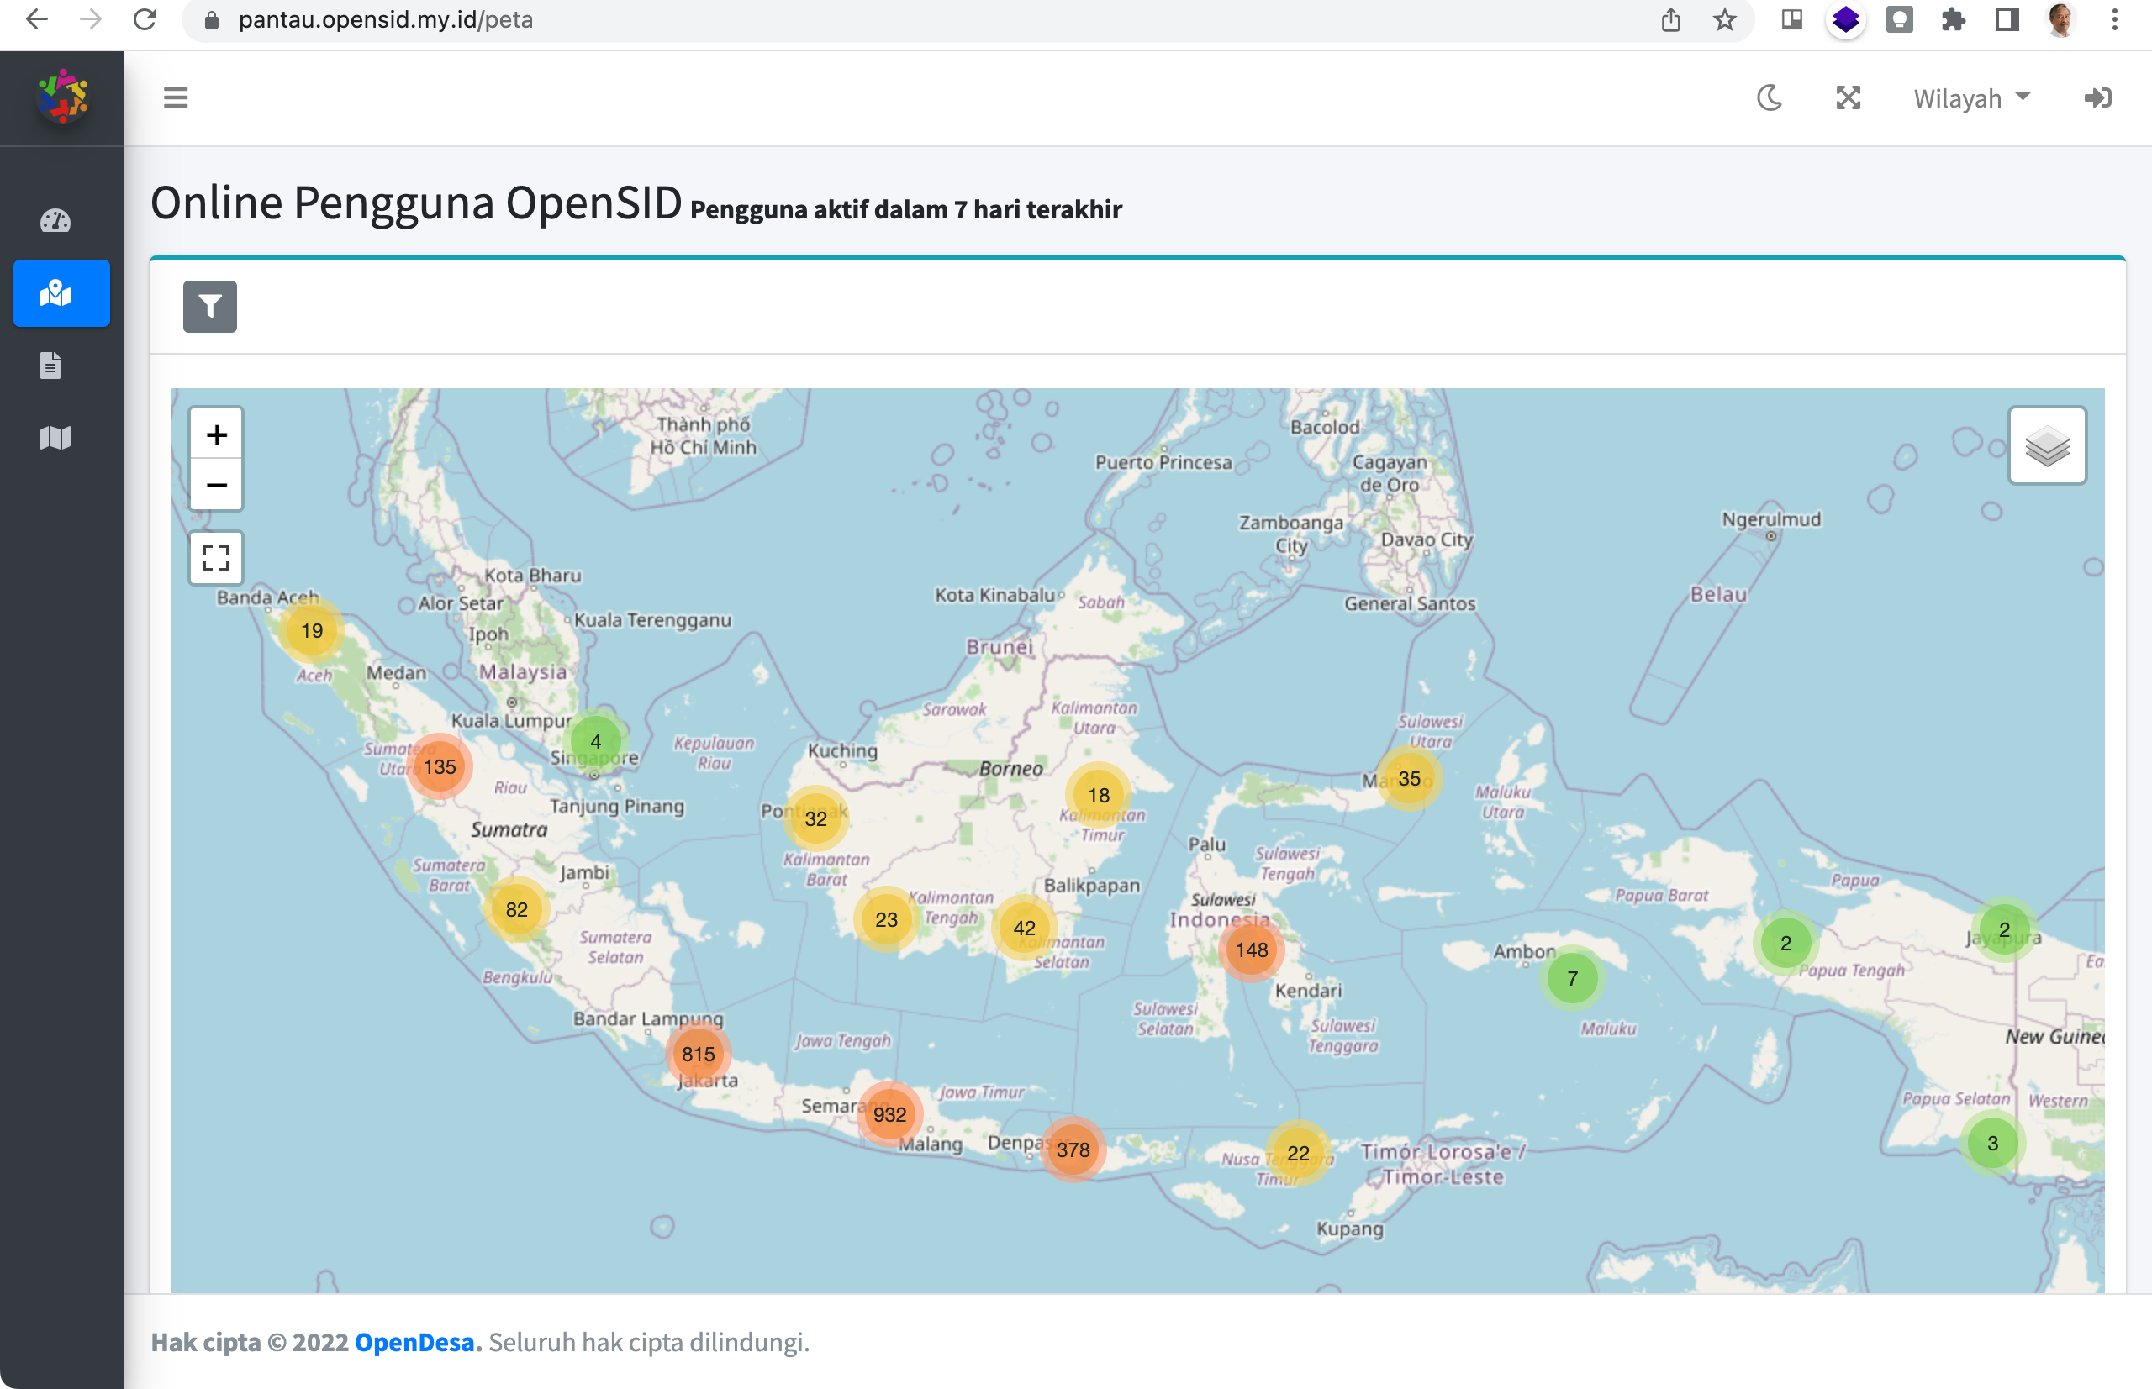
Task: Select the plain map icon at sidebar bottom
Action: pos(54,439)
